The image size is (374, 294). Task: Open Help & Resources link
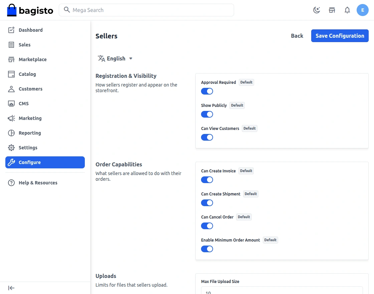point(45,183)
